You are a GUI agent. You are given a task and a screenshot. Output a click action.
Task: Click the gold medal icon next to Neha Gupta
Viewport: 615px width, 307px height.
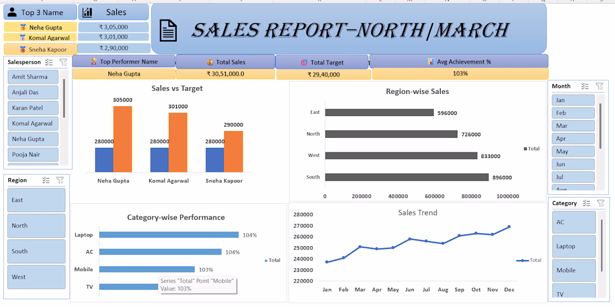point(22,27)
